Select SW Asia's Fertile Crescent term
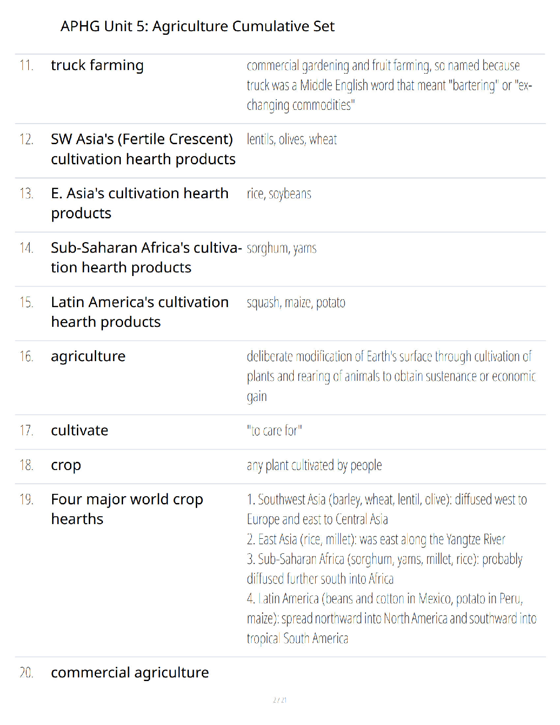 click(x=143, y=149)
